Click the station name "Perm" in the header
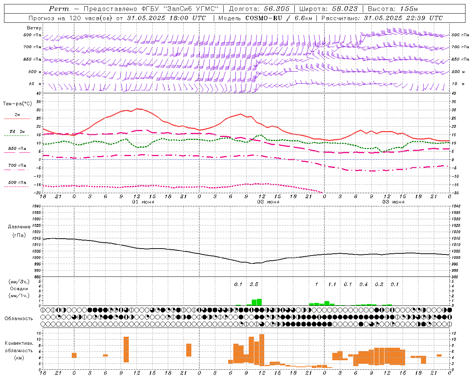This screenshot has width=471, height=376. [x=59, y=9]
